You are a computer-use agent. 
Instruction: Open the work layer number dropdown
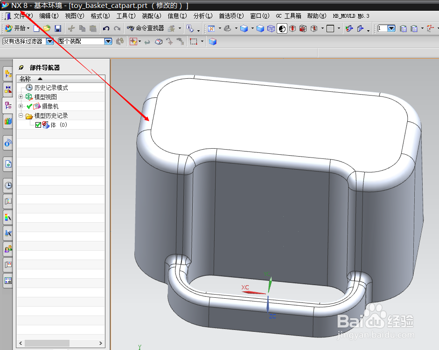tap(391, 28)
